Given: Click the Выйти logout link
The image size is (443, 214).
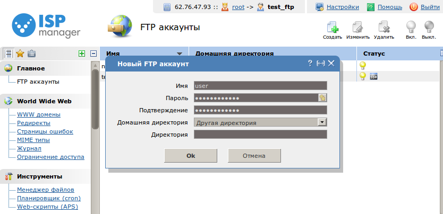Looking at the screenshot, I should tap(430, 7).
